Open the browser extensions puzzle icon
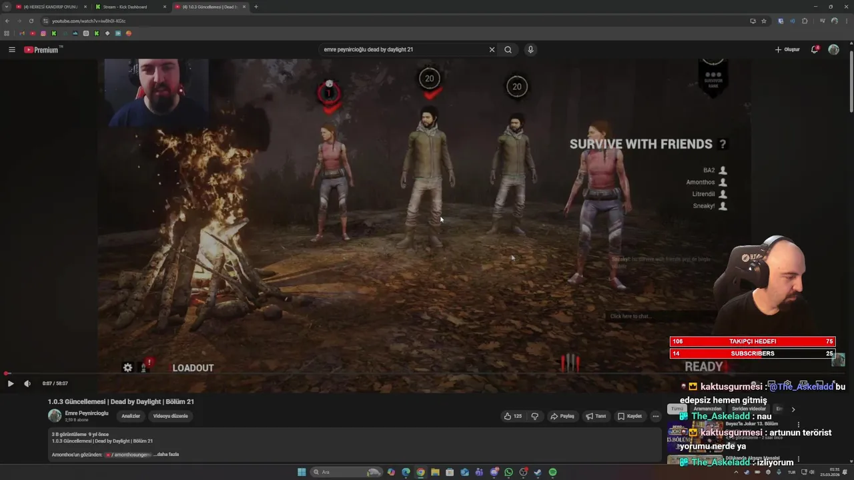 click(805, 21)
